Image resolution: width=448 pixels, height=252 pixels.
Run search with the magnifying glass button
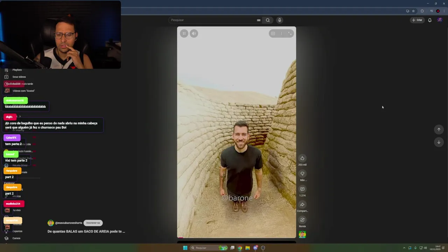click(x=268, y=20)
